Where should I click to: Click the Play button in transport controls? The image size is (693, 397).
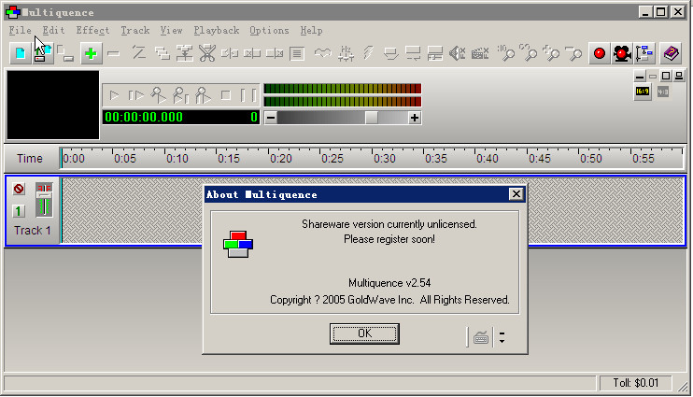[114, 95]
